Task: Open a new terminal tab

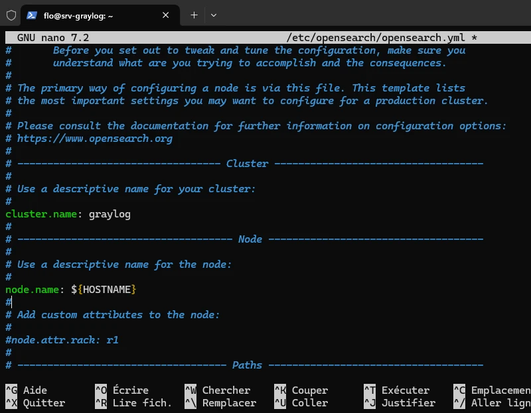Action: pyautogui.click(x=194, y=15)
